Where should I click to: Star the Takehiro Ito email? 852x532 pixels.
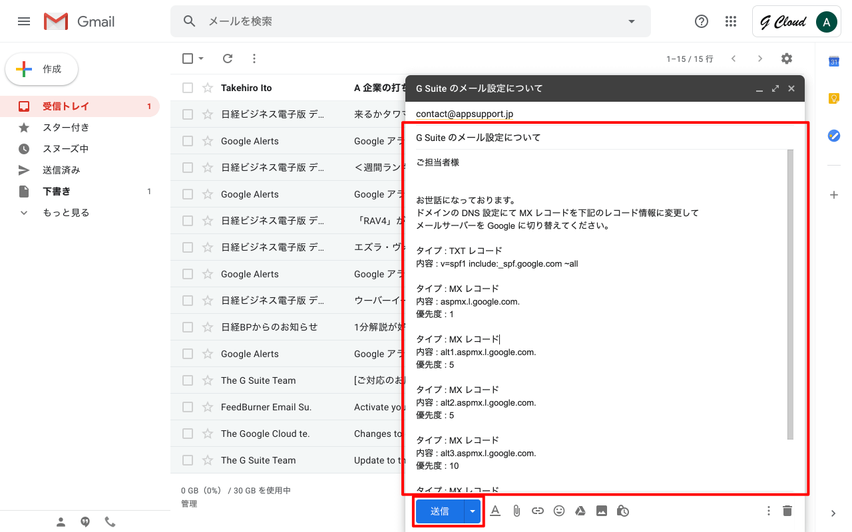(x=208, y=88)
